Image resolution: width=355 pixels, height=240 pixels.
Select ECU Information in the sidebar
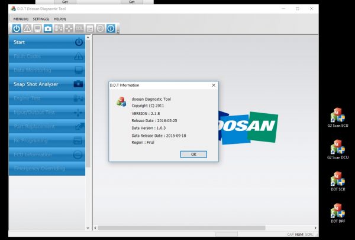pyautogui.click(x=47, y=154)
